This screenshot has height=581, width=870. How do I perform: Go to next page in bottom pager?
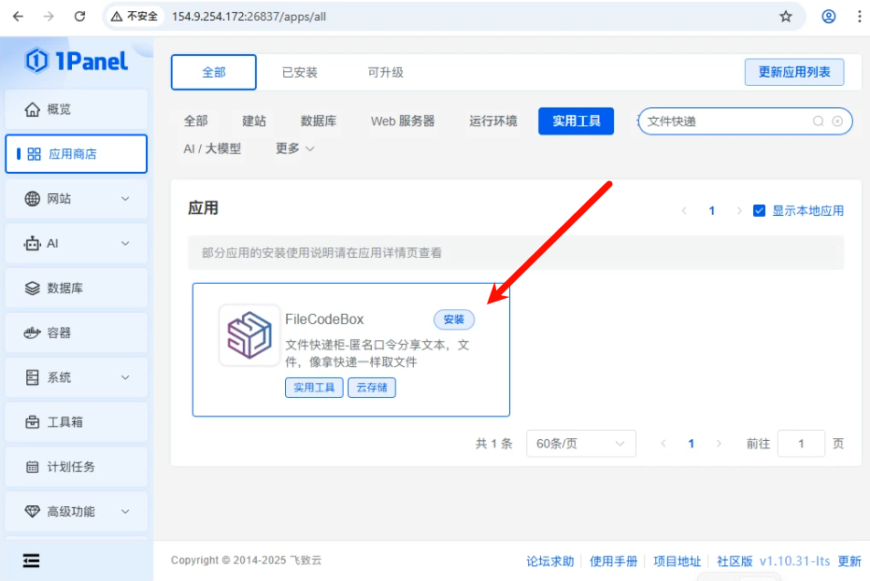(x=719, y=444)
